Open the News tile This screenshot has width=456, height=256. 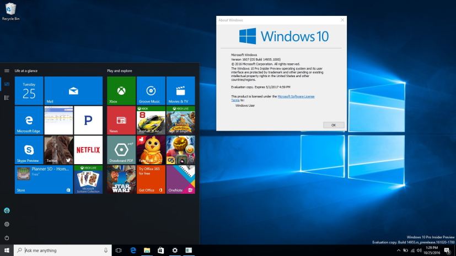pos(121,120)
